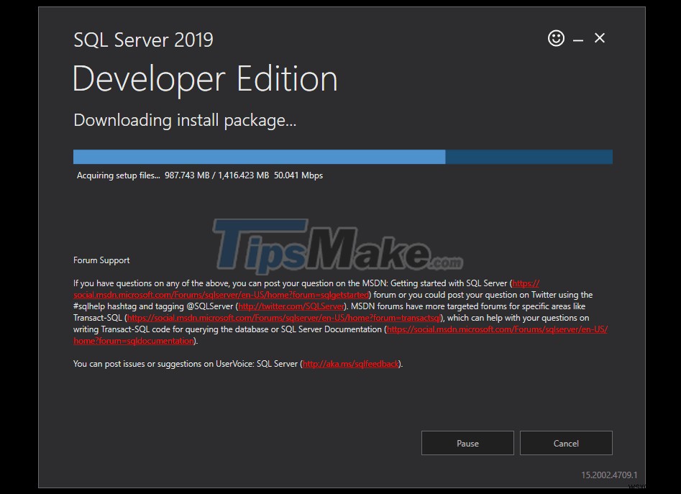Select the Developer Edition heading

click(x=204, y=79)
